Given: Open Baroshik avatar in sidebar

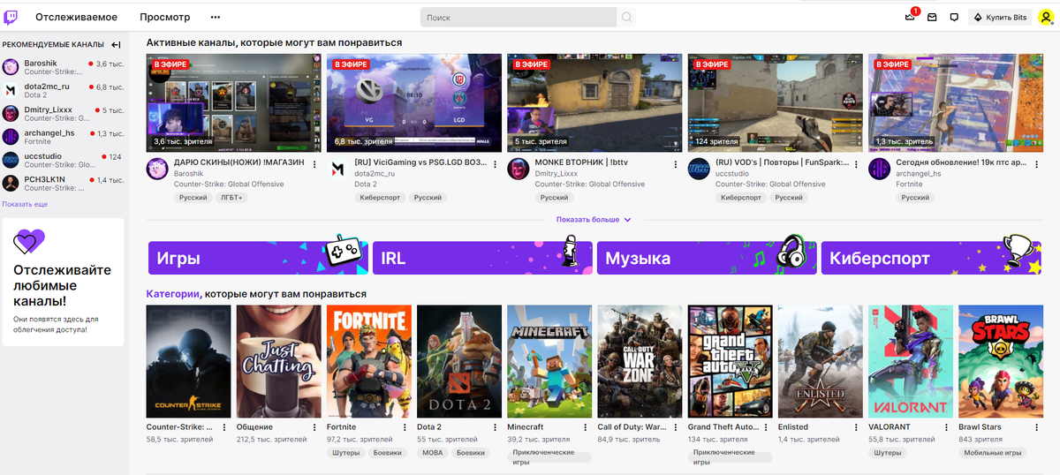Looking at the screenshot, I should (11, 67).
